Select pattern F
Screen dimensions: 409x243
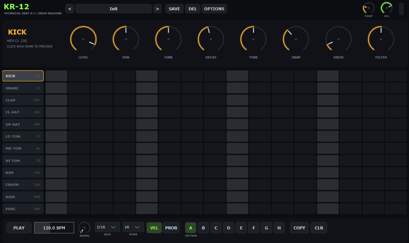[x=254, y=228]
